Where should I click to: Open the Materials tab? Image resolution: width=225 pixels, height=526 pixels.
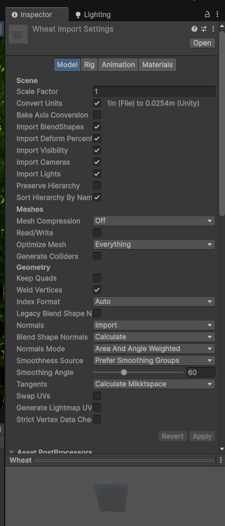coord(157,65)
